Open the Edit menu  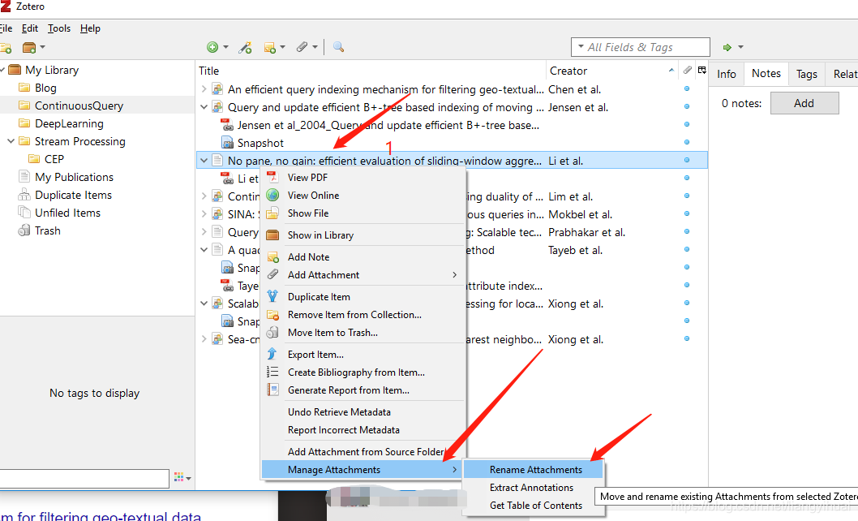(29, 28)
